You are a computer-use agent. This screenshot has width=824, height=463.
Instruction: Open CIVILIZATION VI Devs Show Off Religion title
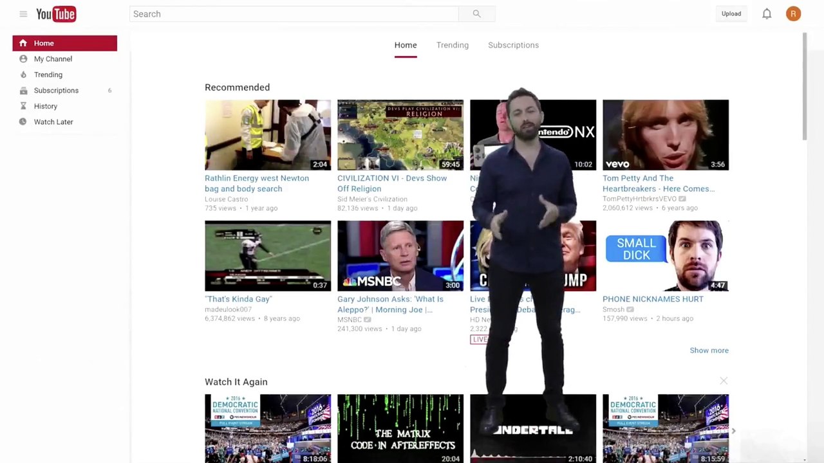coord(392,183)
